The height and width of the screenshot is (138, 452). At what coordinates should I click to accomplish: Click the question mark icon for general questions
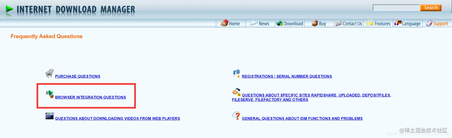coord(236,116)
